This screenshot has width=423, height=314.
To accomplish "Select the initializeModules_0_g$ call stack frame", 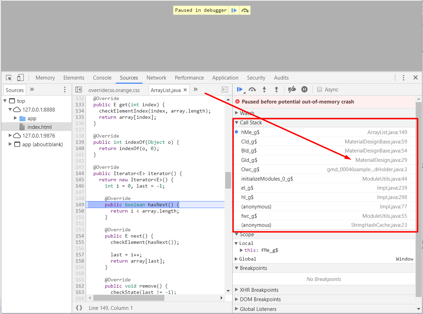I will 324,179.
